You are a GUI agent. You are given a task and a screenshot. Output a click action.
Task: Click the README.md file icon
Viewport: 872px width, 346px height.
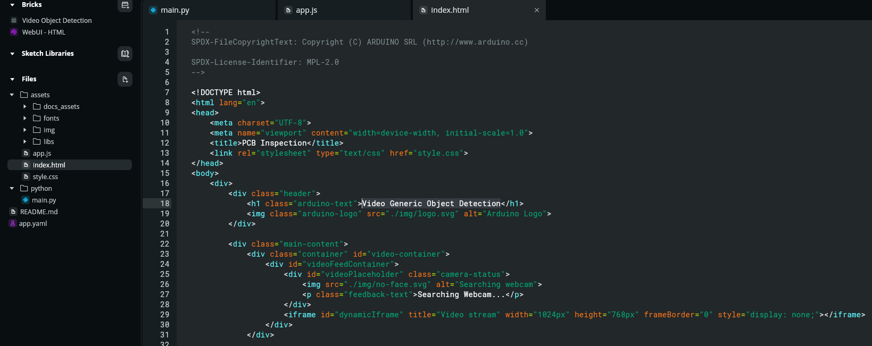click(x=13, y=212)
